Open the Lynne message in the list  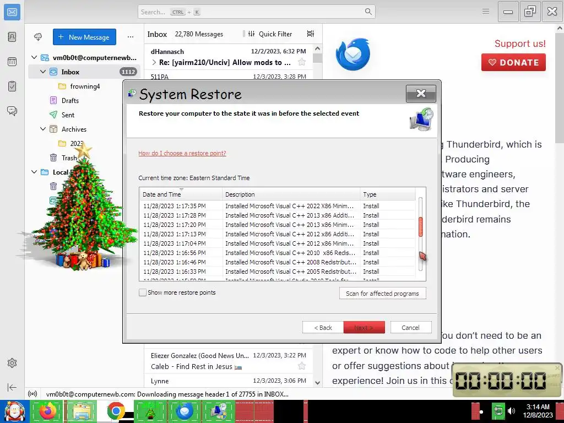point(229,381)
